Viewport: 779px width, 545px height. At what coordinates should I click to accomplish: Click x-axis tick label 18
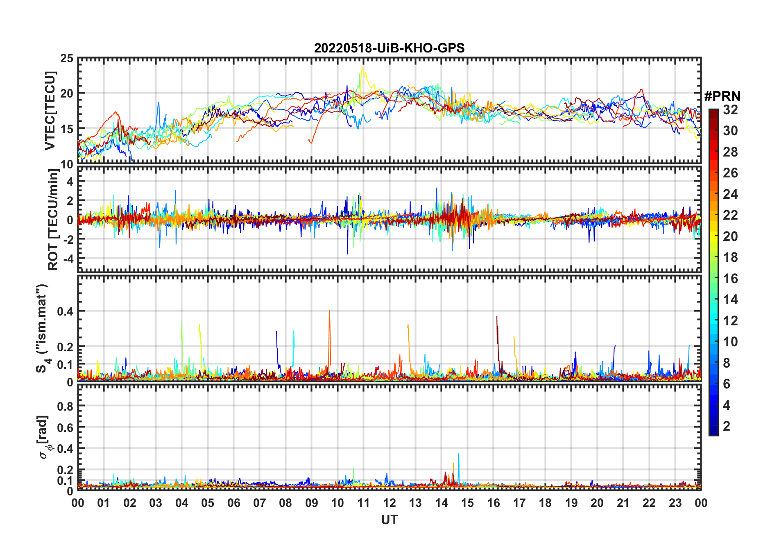(545, 503)
